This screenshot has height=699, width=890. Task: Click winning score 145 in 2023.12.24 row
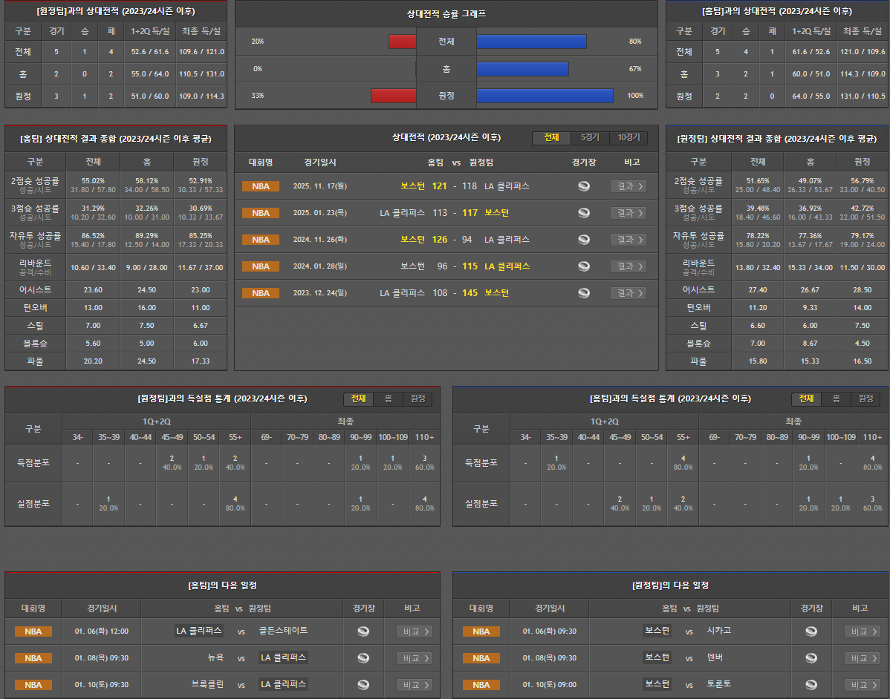pyautogui.click(x=470, y=293)
